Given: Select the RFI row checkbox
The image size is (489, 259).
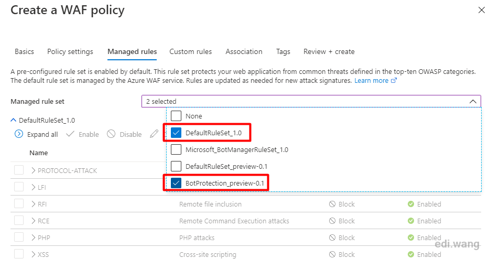Looking at the screenshot, I should (19, 204).
